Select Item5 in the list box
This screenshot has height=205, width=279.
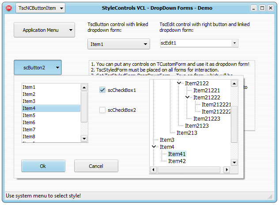[51, 115]
